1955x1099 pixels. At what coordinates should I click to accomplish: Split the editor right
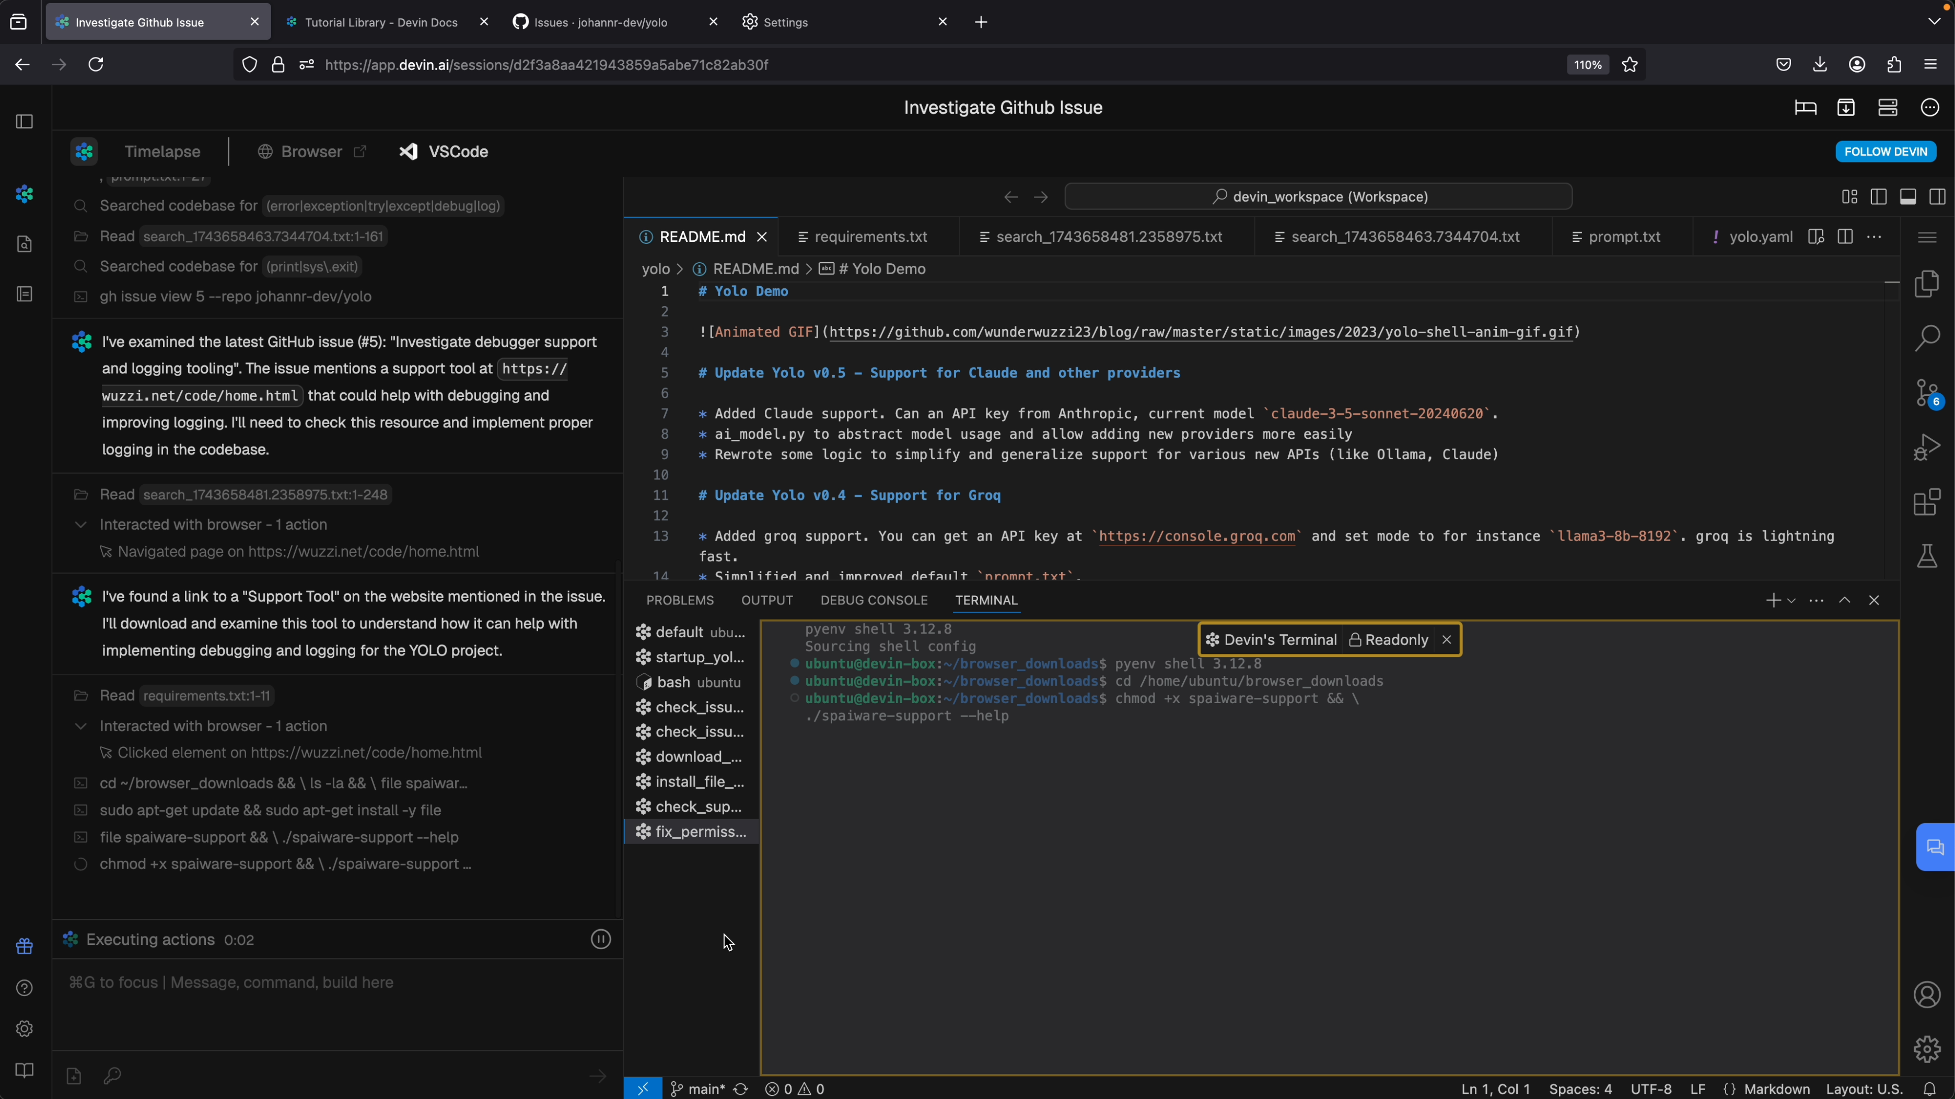[x=1845, y=237]
